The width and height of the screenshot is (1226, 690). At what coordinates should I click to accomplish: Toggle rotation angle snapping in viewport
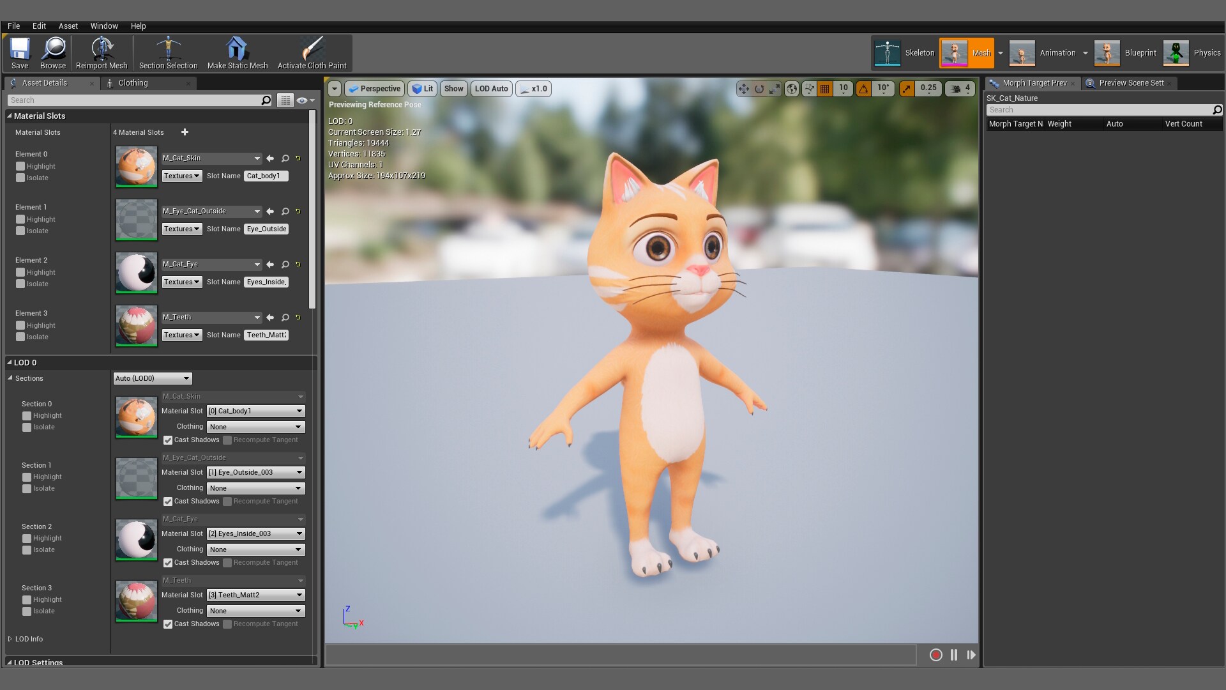(x=864, y=89)
